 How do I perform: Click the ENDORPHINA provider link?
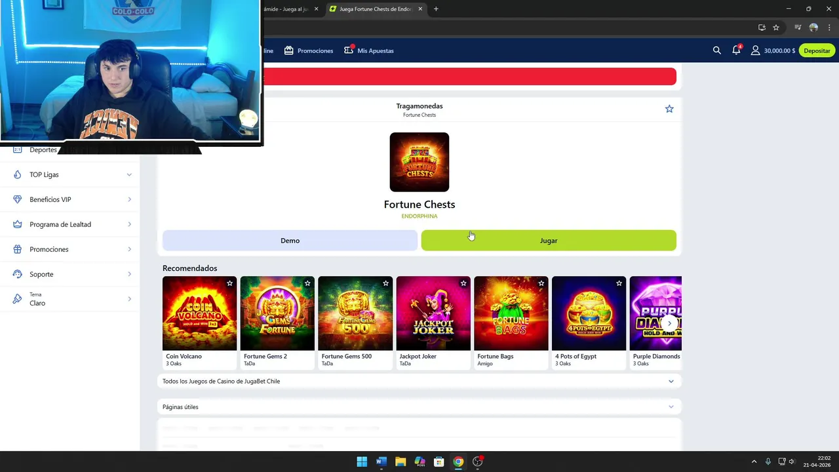(x=419, y=216)
